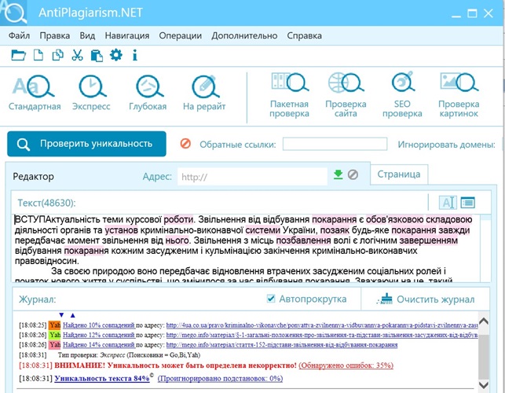
Task: Open the 'Найдено 12% совпадений' link
Action: click(x=98, y=335)
